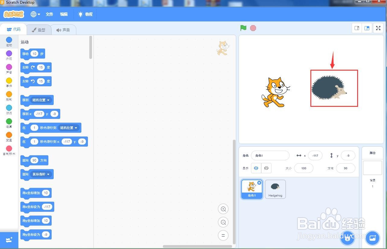This screenshot has height=249, width=387.
Task: Click the add extension button
Action: click(x=9, y=240)
